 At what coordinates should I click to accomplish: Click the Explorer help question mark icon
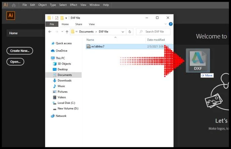click(171, 24)
